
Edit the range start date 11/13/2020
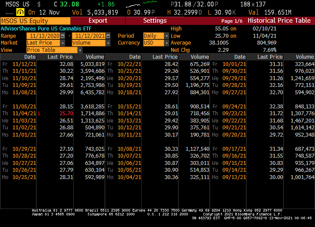[43, 36]
